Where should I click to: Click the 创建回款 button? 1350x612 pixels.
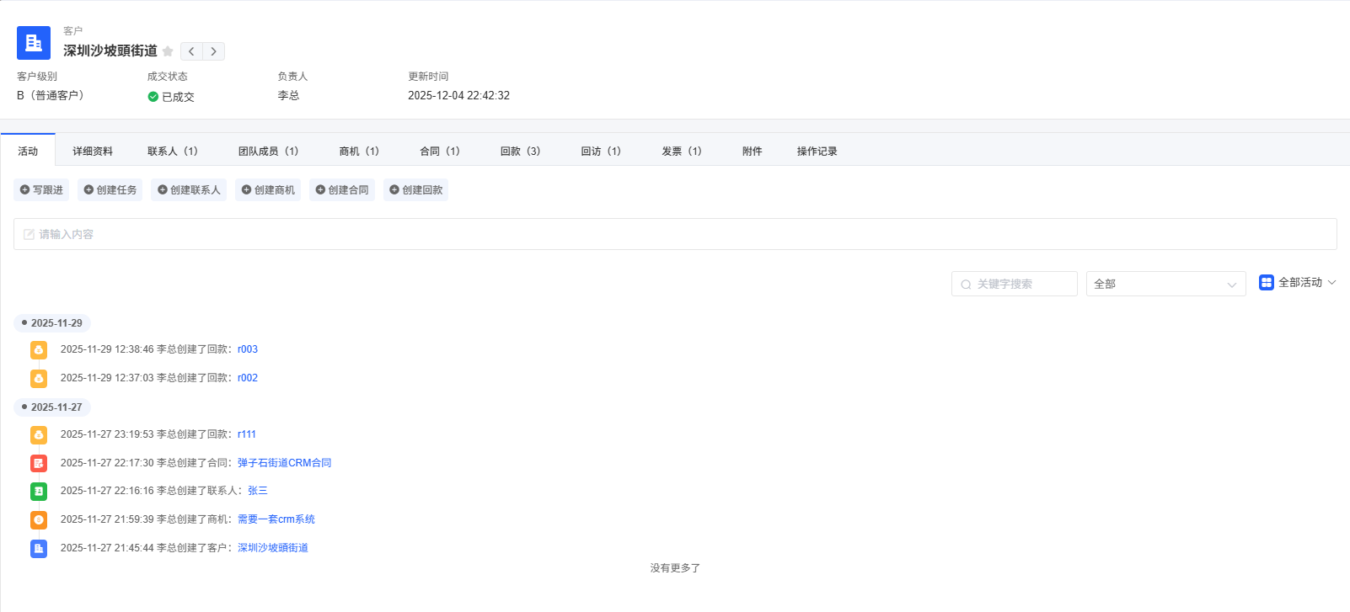point(415,189)
